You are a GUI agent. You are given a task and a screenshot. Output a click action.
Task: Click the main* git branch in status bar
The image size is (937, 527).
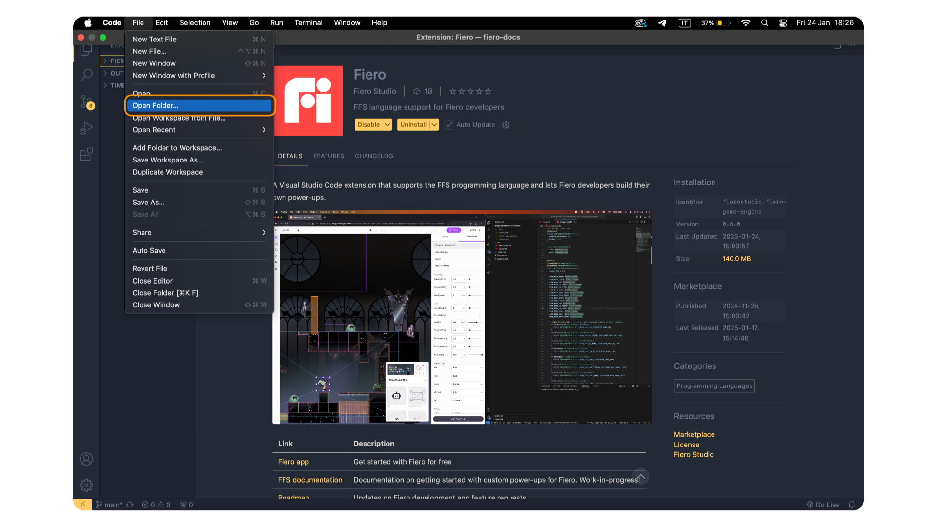pyautogui.click(x=109, y=505)
